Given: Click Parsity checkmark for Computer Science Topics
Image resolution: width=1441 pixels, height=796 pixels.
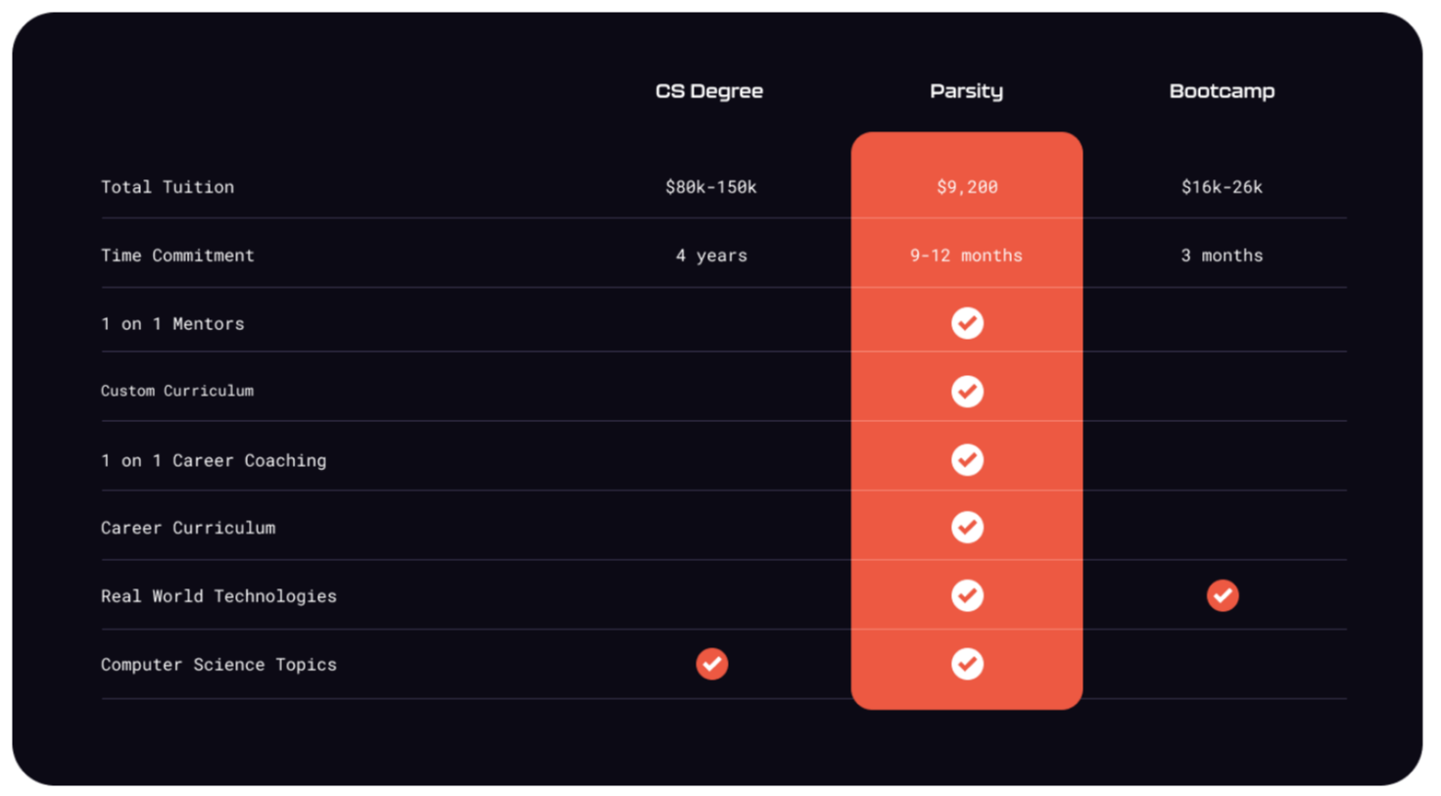Looking at the screenshot, I should [x=967, y=664].
